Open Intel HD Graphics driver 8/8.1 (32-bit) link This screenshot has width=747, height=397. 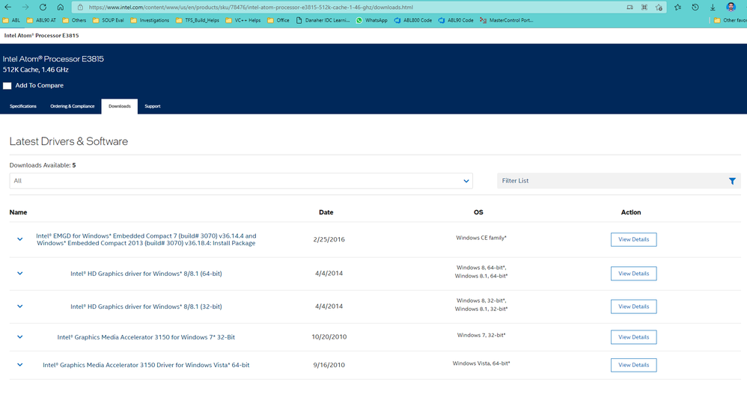(146, 307)
